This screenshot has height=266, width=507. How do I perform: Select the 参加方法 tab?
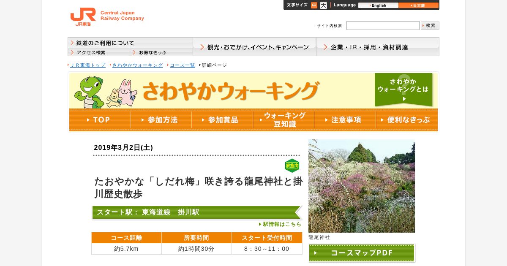click(161, 120)
